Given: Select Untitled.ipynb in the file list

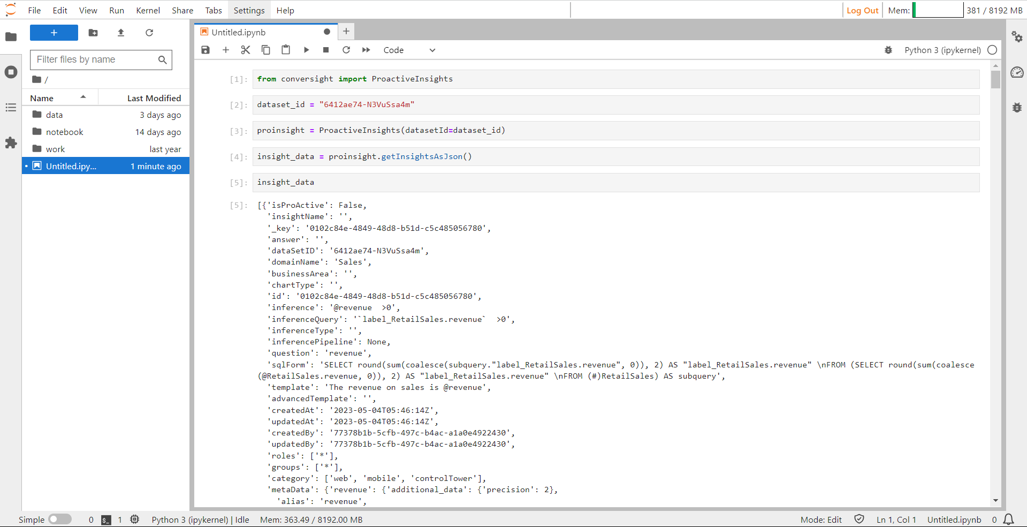Looking at the screenshot, I should 106,166.
